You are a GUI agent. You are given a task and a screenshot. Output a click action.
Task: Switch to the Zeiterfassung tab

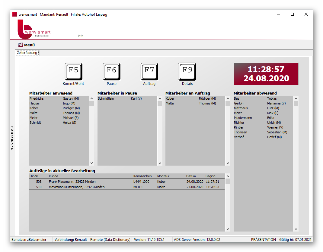tap(27, 53)
